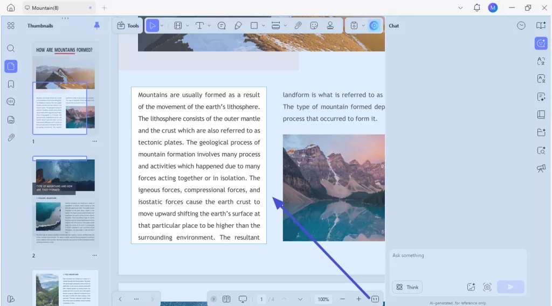This screenshot has width=552, height=306.
Task: Click the comment bubble tool
Action: tap(222, 25)
